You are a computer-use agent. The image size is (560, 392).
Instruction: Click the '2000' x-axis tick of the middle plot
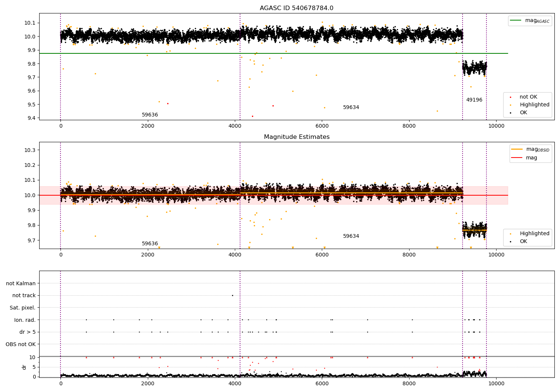click(148, 255)
